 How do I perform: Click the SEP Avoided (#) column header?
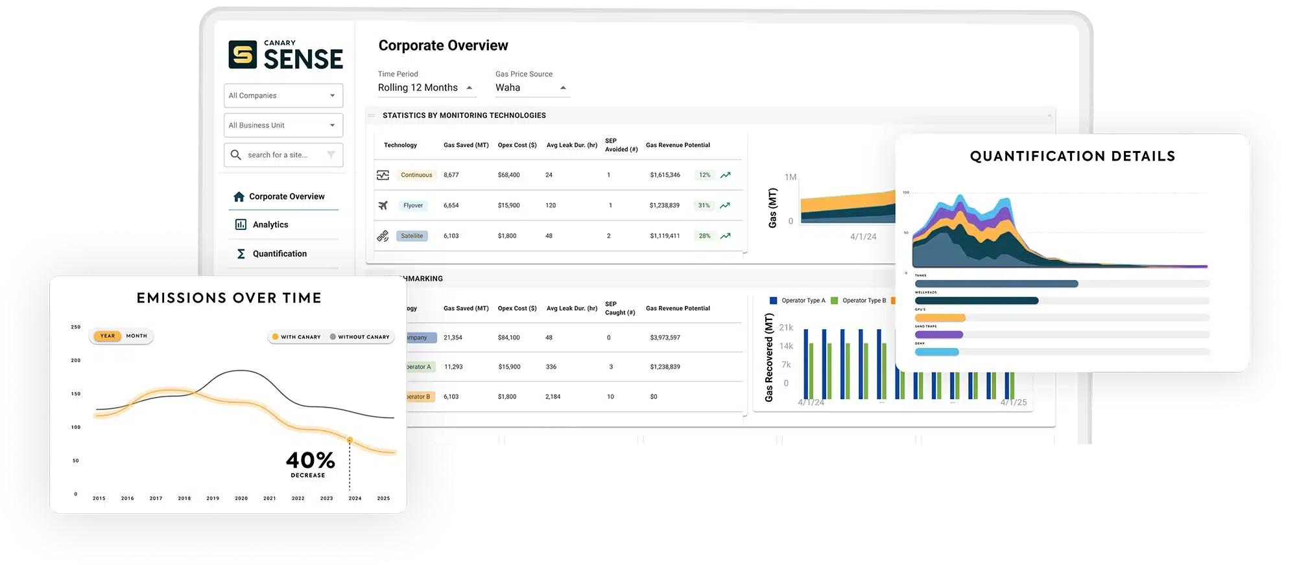point(621,145)
